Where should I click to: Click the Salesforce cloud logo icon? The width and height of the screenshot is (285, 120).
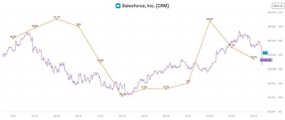(118, 6)
